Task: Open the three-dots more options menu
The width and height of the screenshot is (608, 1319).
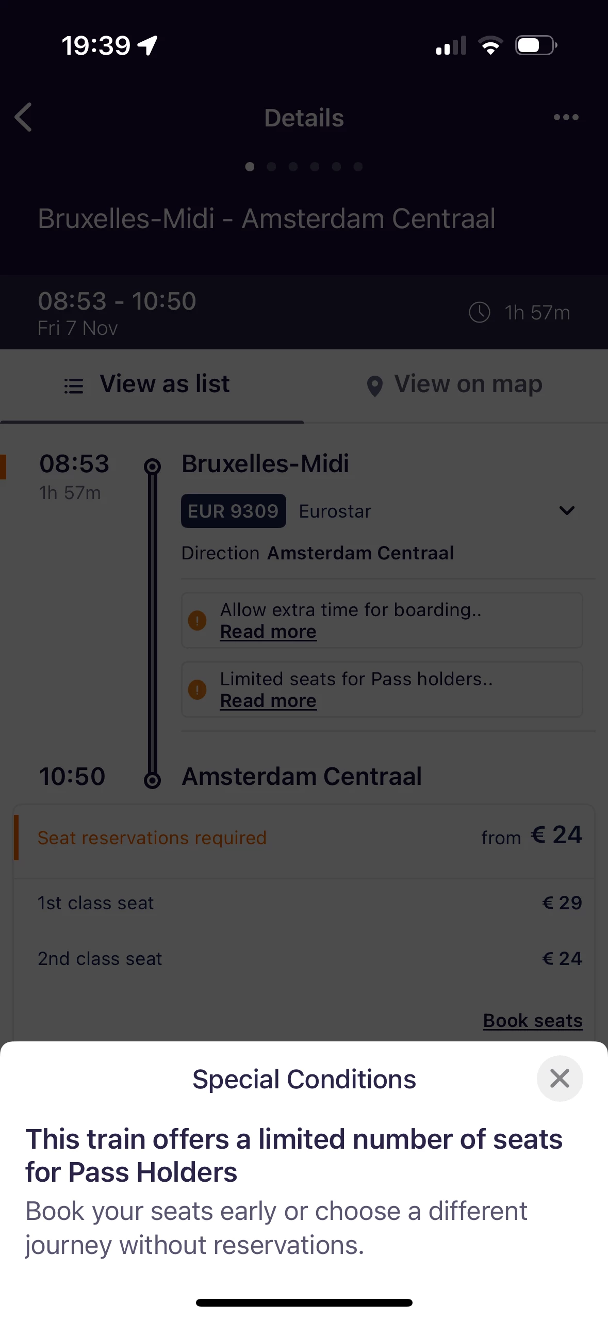Action: pos(566,118)
